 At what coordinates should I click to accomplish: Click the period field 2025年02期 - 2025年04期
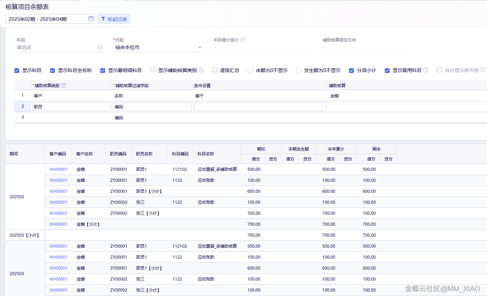(50, 19)
